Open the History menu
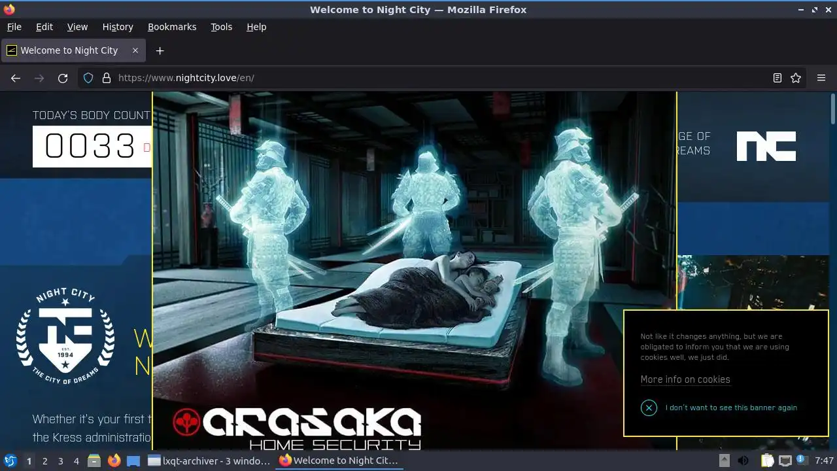The height and width of the screenshot is (471, 837). 118,27
